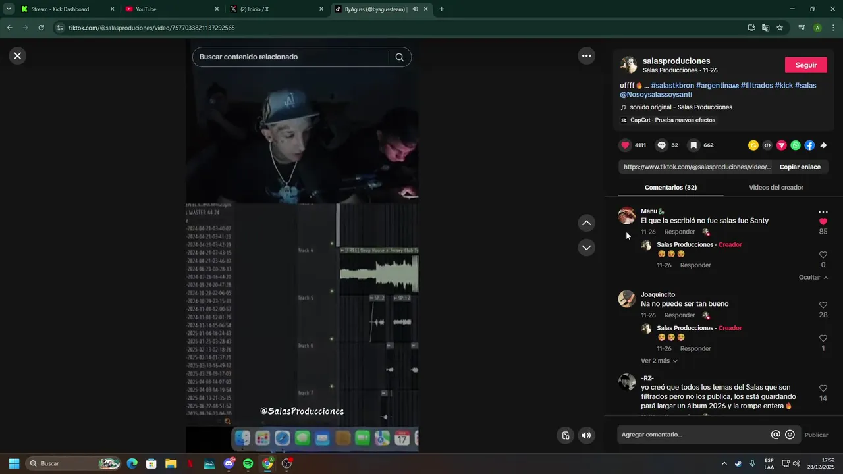The image size is (843, 474).
Task: Open Manu's profile avatar
Action: (x=627, y=215)
